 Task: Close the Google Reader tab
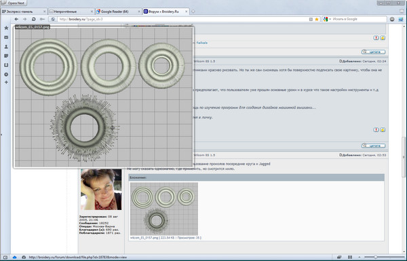click(138, 12)
